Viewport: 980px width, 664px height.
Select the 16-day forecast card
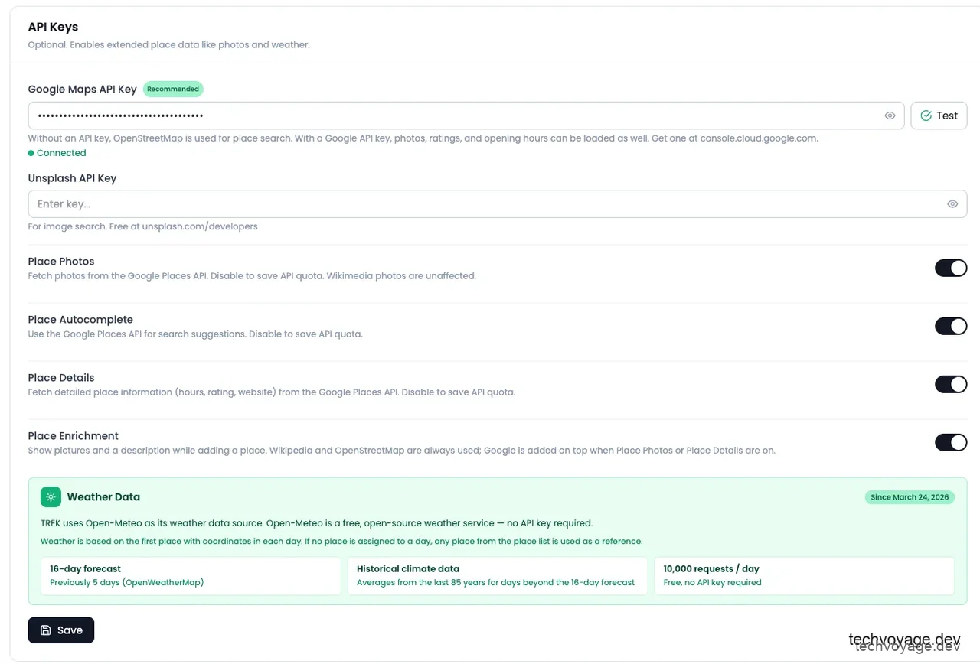(x=191, y=575)
